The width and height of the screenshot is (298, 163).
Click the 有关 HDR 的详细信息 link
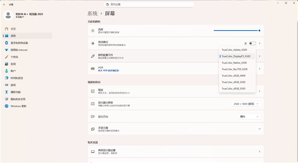click(x=108, y=70)
